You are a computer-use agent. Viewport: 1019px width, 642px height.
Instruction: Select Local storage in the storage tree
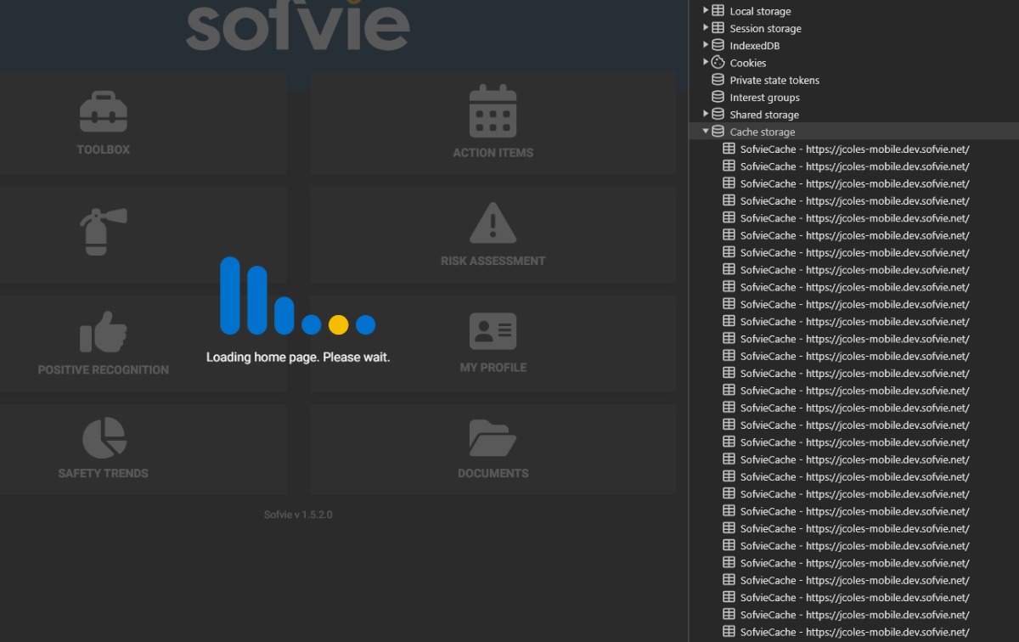coord(760,11)
